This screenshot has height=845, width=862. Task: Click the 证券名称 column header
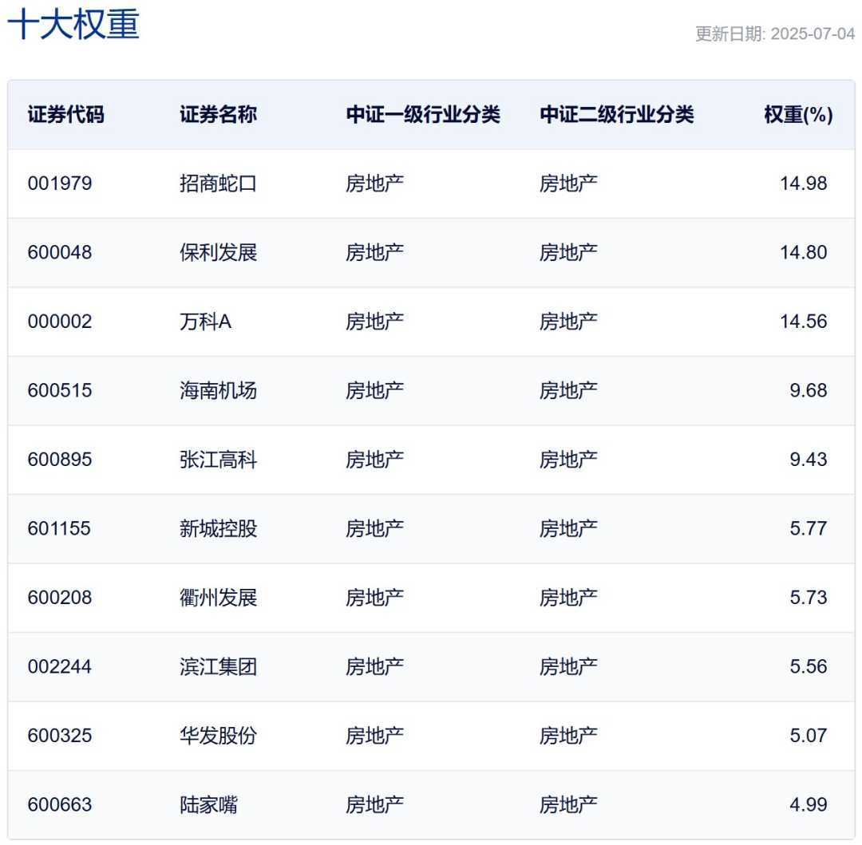[x=219, y=115]
